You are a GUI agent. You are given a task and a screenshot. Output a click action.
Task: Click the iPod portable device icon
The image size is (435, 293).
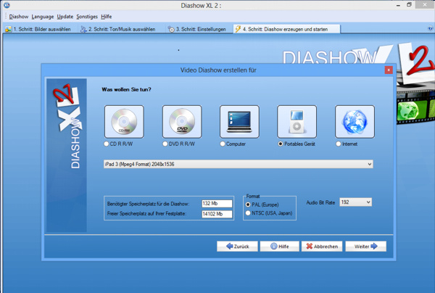(297, 122)
